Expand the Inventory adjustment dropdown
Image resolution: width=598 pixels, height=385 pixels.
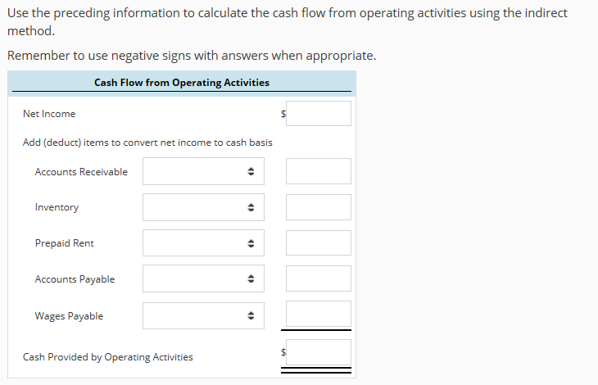(x=203, y=207)
